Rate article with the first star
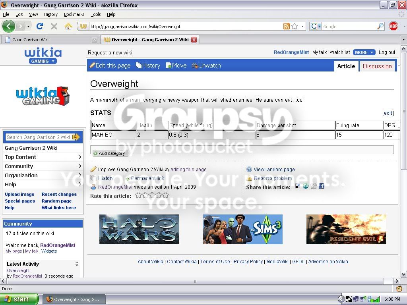 click(139, 195)
